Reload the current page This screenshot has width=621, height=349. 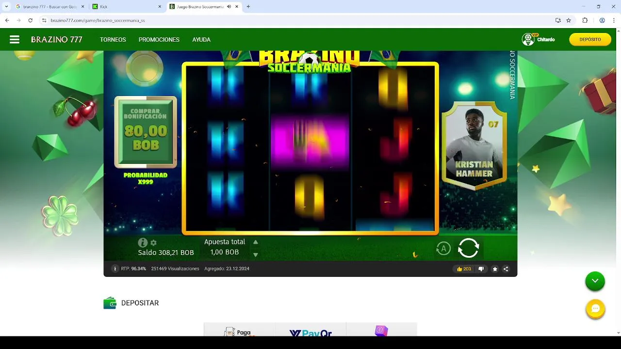(30, 20)
